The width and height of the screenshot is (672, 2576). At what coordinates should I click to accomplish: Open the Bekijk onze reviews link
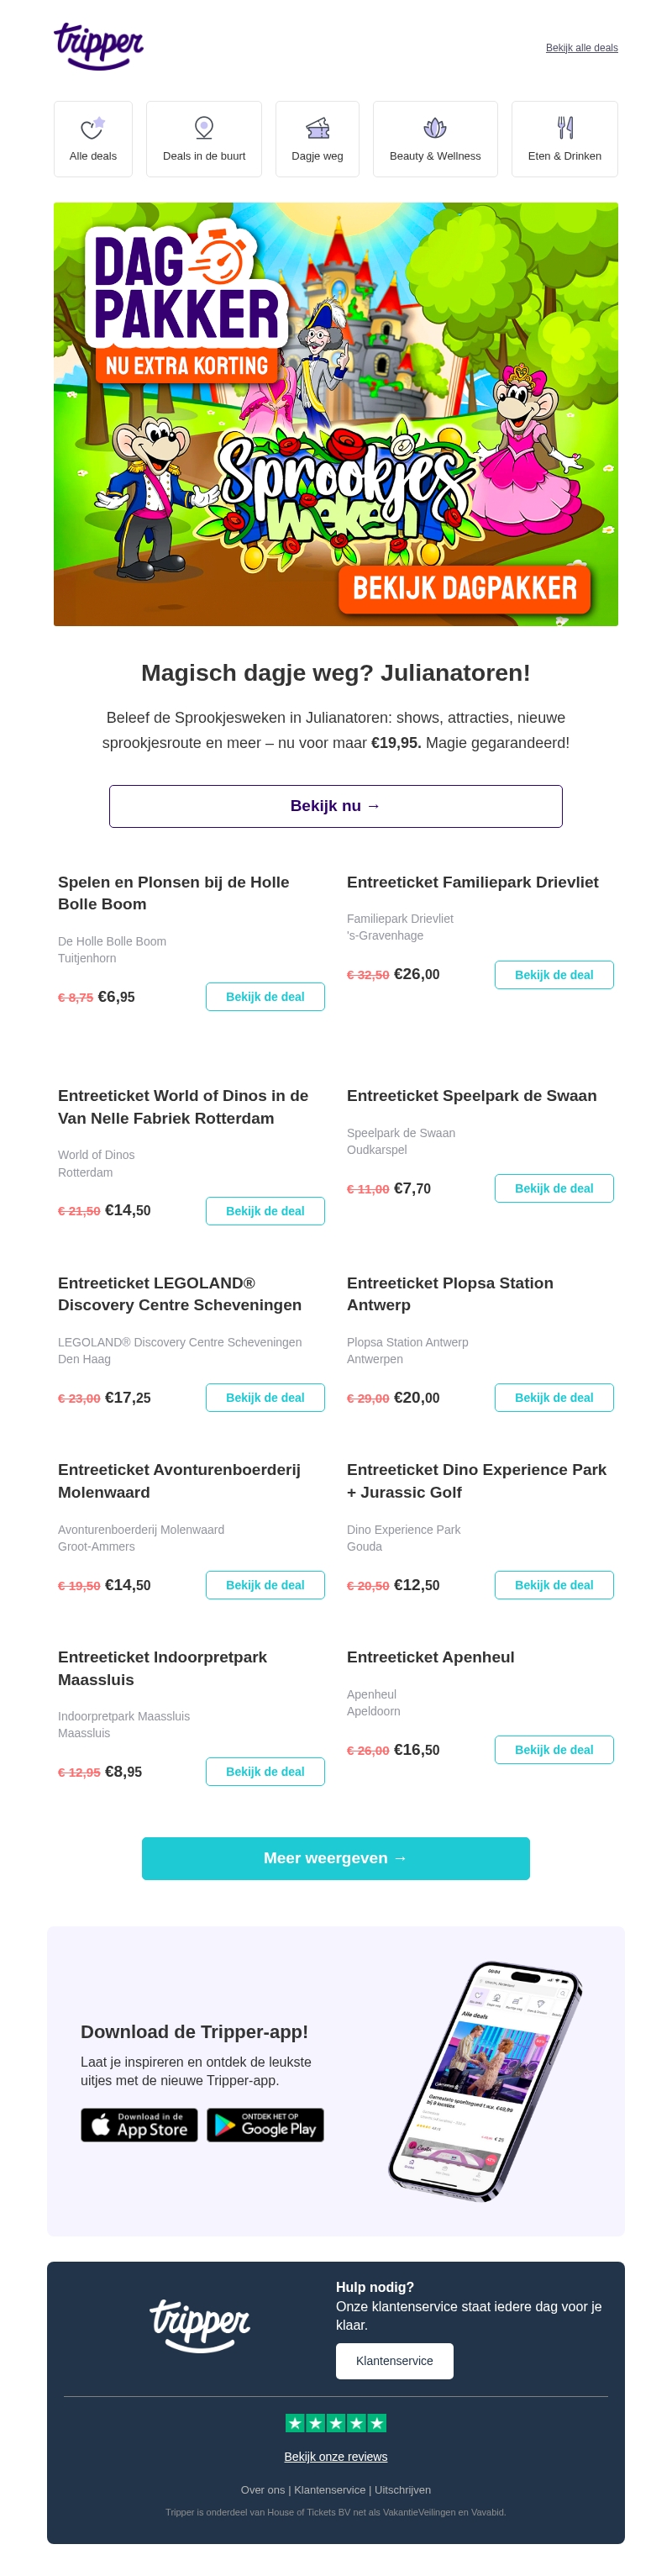(335, 2456)
